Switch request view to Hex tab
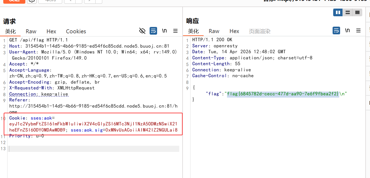 [x=51, y=31]
